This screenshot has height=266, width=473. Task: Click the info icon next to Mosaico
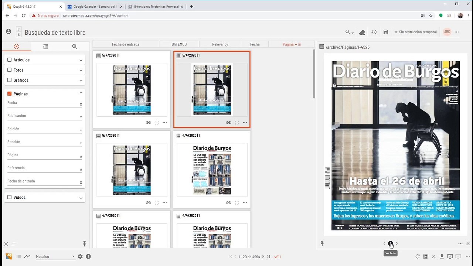point(88,256)
